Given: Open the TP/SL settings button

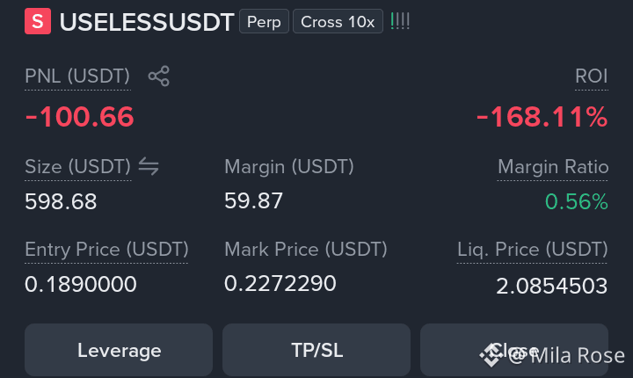Looking at the screenshot, I should [316, 350].
